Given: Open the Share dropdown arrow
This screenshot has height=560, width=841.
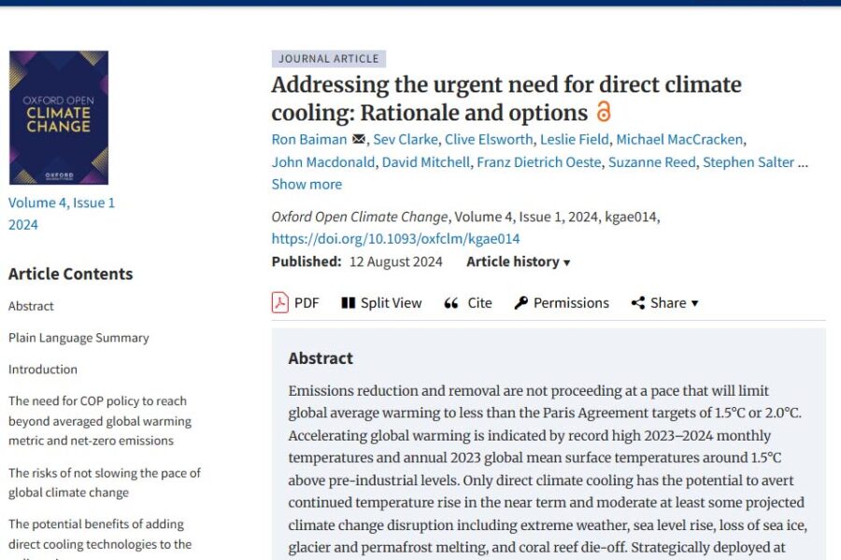Looking at the screenshot, I should coord(694,303).
